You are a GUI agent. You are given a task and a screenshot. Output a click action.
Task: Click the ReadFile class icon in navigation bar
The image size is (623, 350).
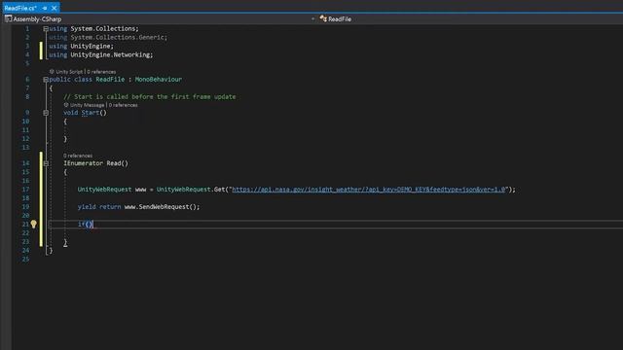pyautogui.click(x=323, y=18)
